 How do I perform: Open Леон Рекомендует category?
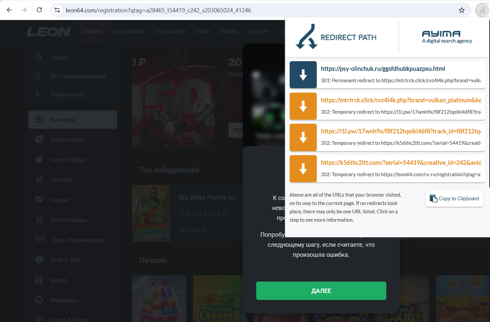78,240
